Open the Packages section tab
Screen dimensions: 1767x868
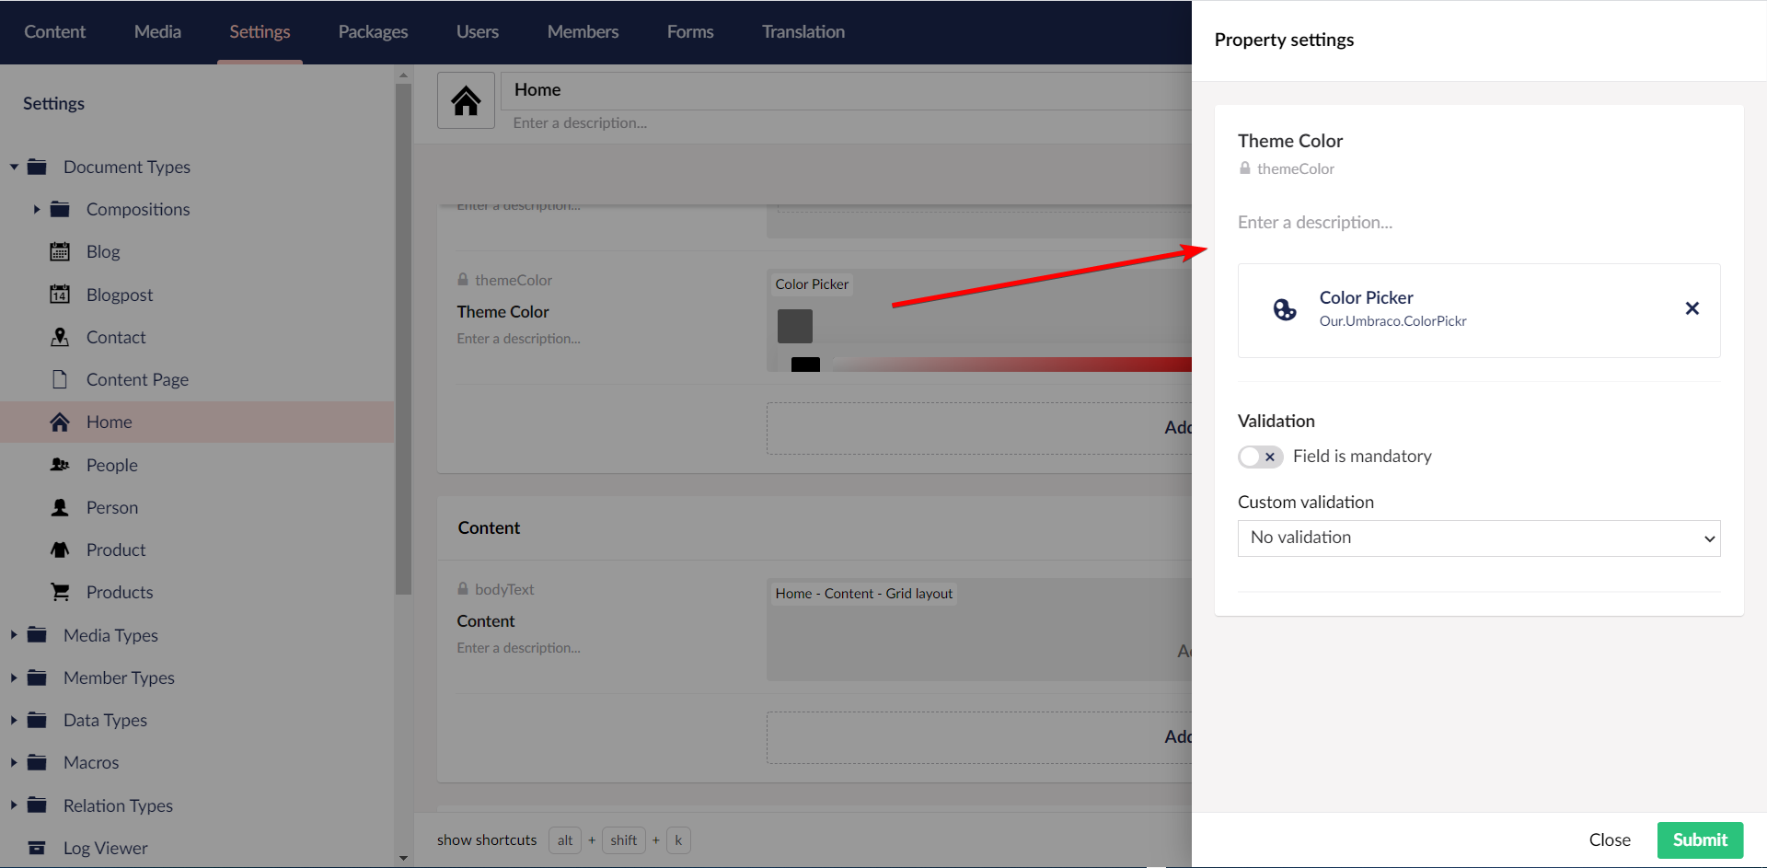pos(373,32)
